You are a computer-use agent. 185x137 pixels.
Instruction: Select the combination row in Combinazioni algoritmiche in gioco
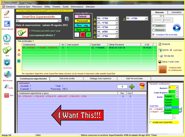click(82, 96)
